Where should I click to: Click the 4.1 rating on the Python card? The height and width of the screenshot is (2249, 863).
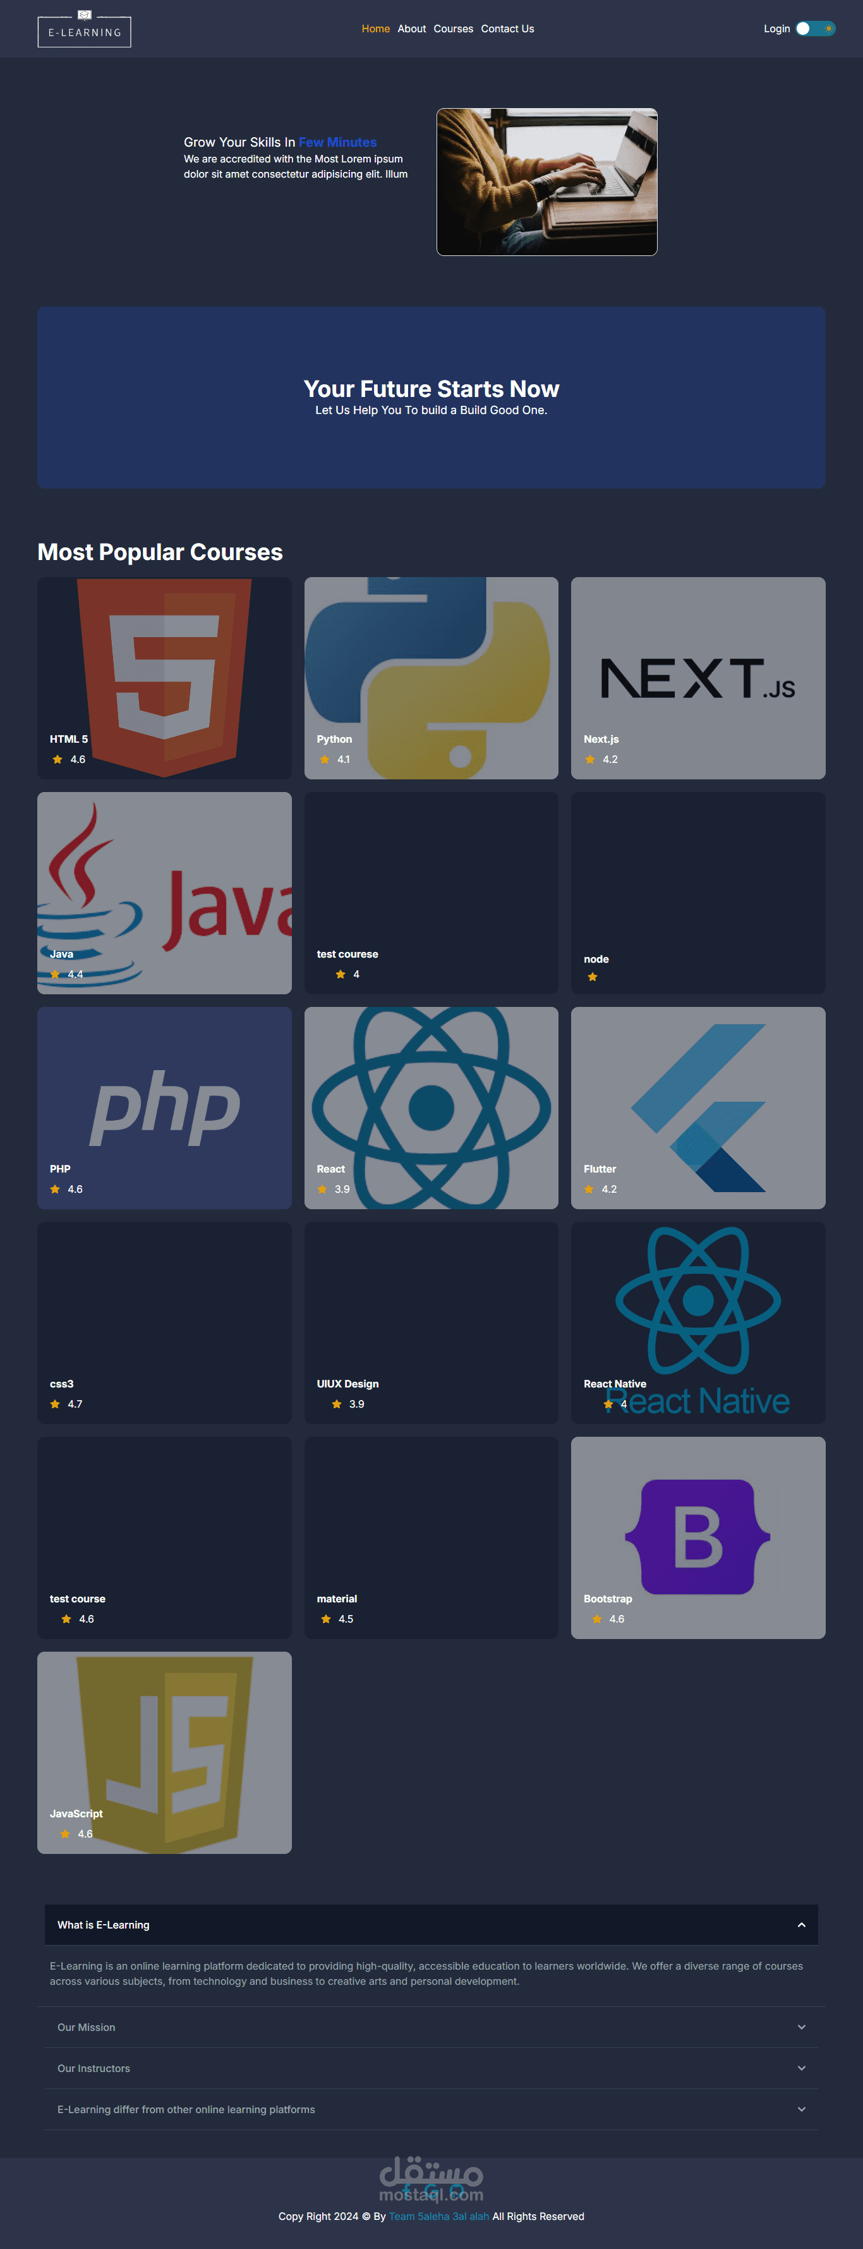(344, 760)
